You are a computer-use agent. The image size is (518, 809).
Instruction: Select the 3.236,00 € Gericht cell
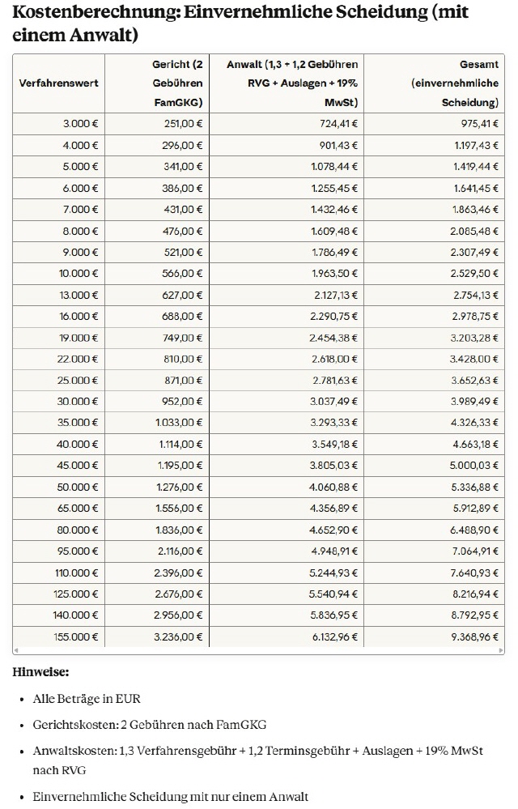point(179,636)
